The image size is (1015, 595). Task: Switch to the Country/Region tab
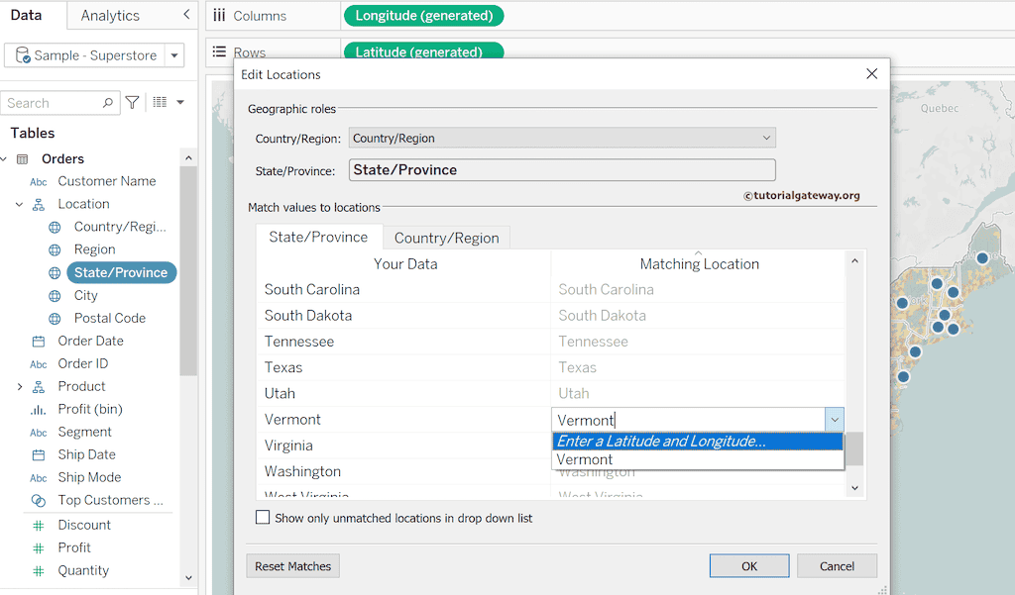pos(446,238)
